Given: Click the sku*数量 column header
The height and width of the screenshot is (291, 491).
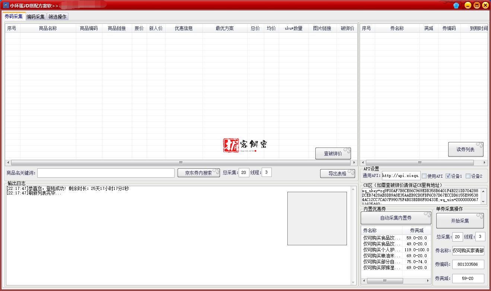Looking at the screenshot, I should 294,28.
